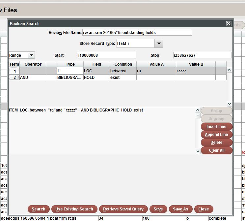Screen dimensions: 245x221
Task: Click terms table scroll up arrow
Action: point(229,70)
